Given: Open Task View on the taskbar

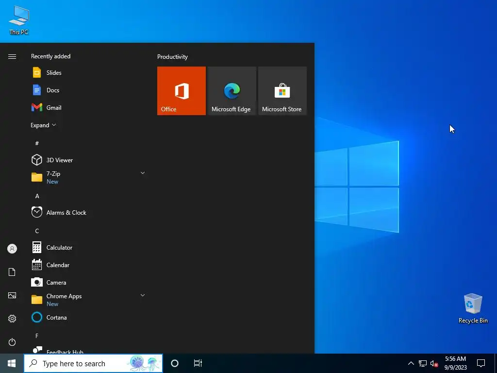Looking at the screenshot, I should pos(198,363).
